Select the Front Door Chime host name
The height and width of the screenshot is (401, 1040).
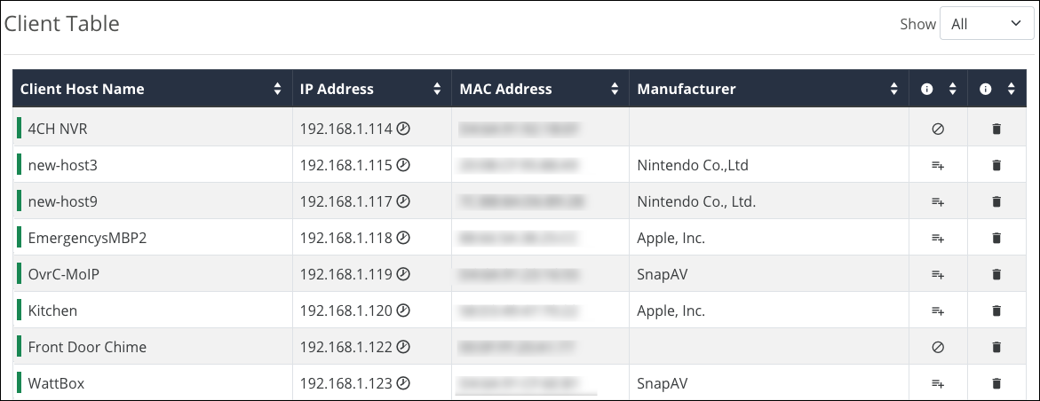[87, 347]
